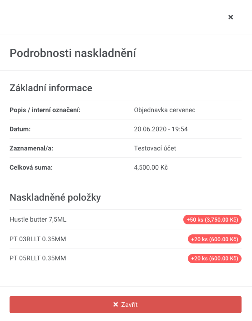252x321 pixels.
Task: Click the Popis / interní označení label
Action: (45, 110)
